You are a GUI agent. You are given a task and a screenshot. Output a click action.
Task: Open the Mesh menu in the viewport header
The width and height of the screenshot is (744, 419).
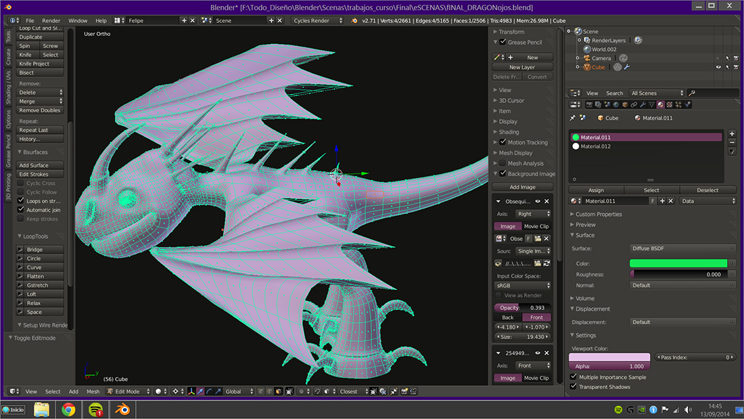coord(93,391)
